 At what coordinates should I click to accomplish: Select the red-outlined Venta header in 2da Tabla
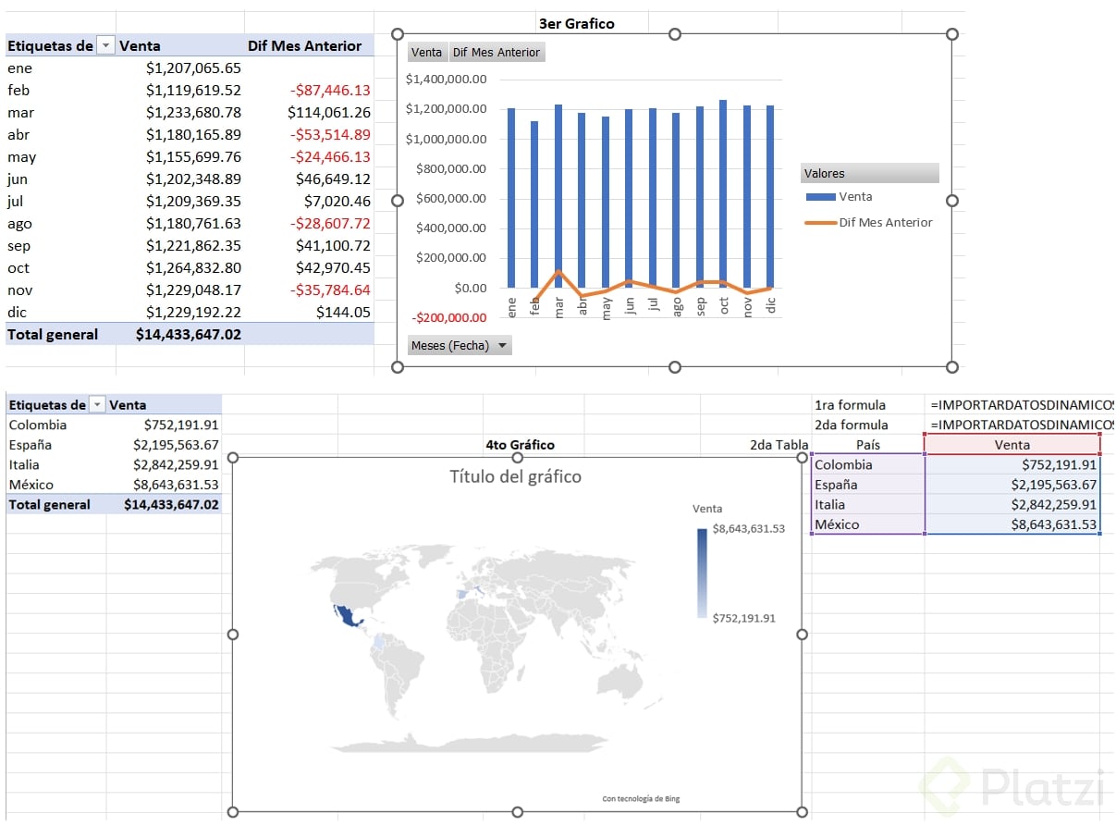(x=1012, y=444)
